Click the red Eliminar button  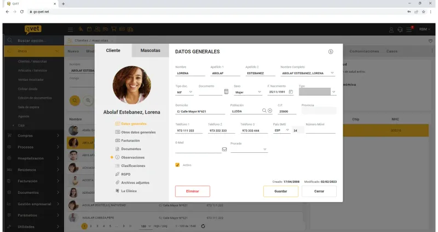click(x=193, y=192)
